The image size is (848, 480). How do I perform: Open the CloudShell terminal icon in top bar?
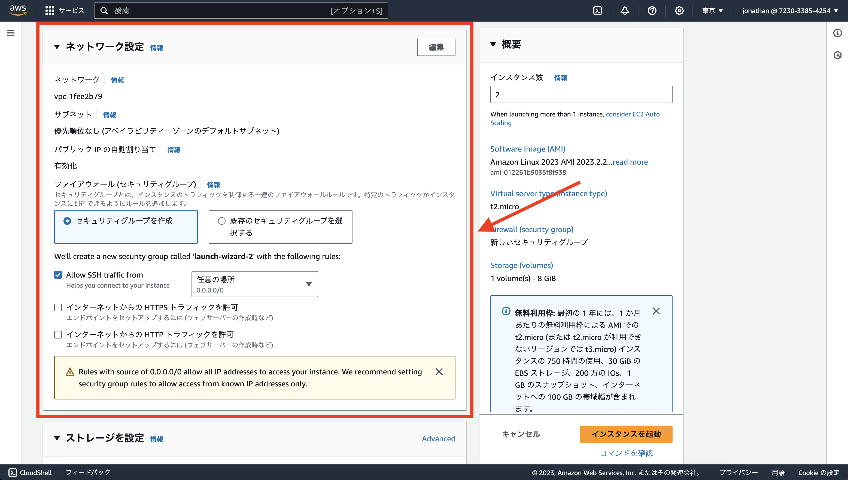[598, 10]
